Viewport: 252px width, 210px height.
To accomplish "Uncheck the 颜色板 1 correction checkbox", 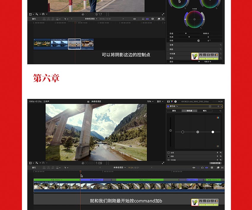I will [x=168, y=106].
